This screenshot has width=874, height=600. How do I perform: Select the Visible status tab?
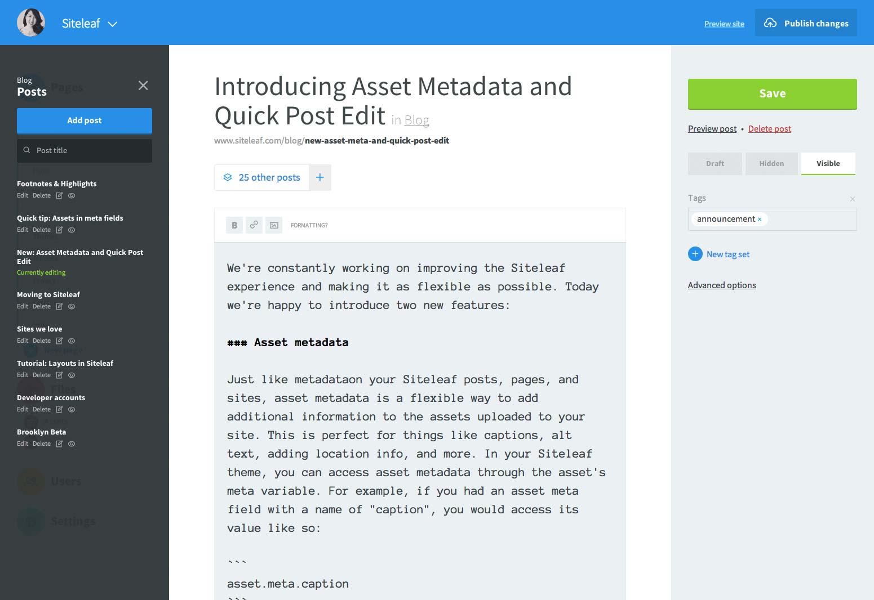828,163
